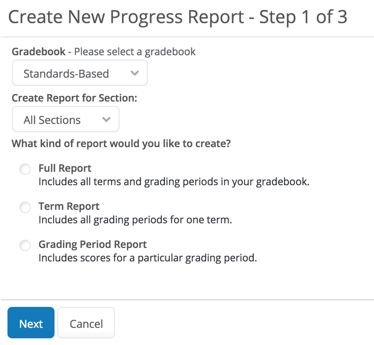Image resolution: width=374 pixels, height=345 pixels.
Task: Select the Full Report radio button
Action: pos(25,169)
